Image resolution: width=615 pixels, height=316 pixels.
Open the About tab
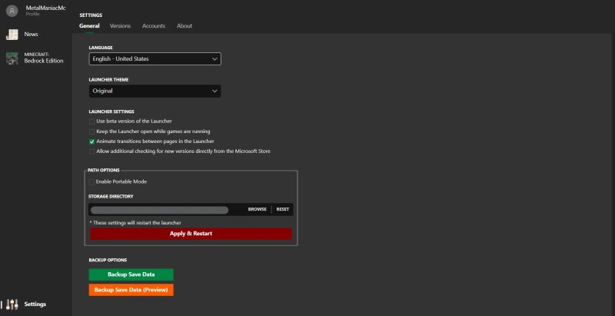(x=184, y=26)
